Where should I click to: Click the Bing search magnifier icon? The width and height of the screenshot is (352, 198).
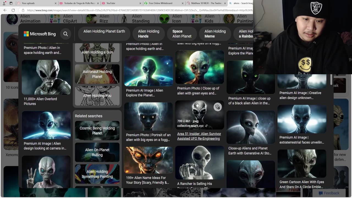click(x=65, y=34)
